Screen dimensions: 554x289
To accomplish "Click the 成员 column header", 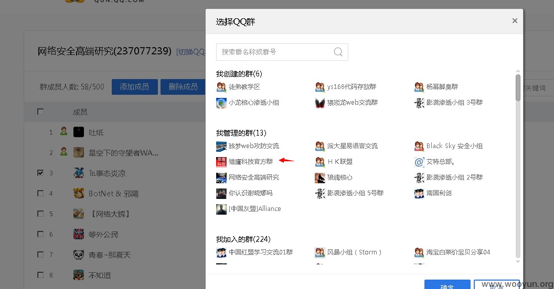I will pyautogui.click(x=80, y=112).
